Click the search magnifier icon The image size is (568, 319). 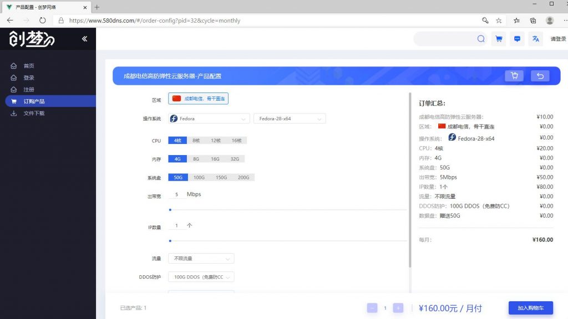coord(480,39)
